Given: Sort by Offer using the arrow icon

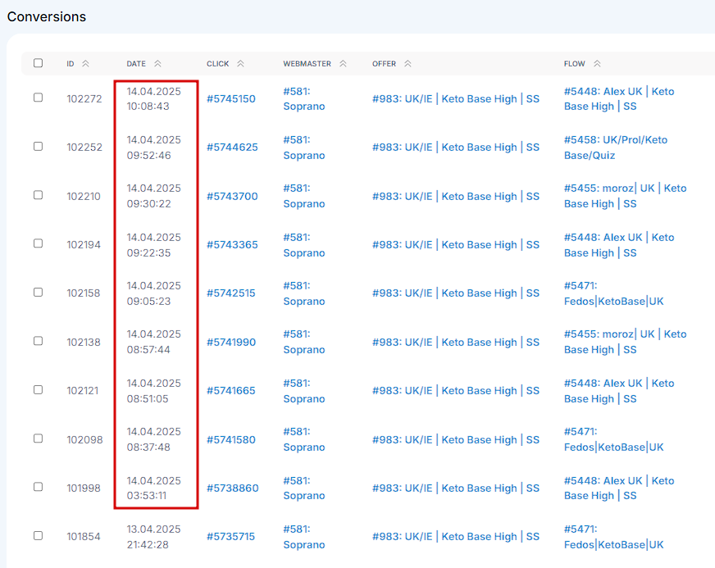Looking at the screenshot, I should [x=408, y=64].
